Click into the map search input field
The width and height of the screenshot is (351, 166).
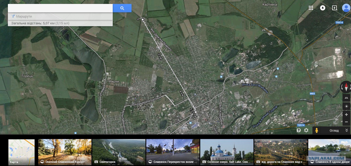tap(60, 8)
